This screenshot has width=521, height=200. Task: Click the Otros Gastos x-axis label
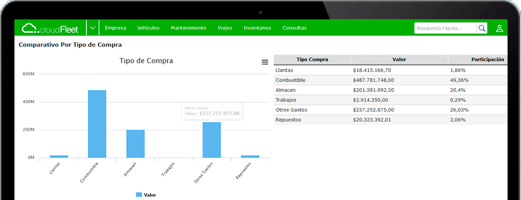tap(204, 173)
